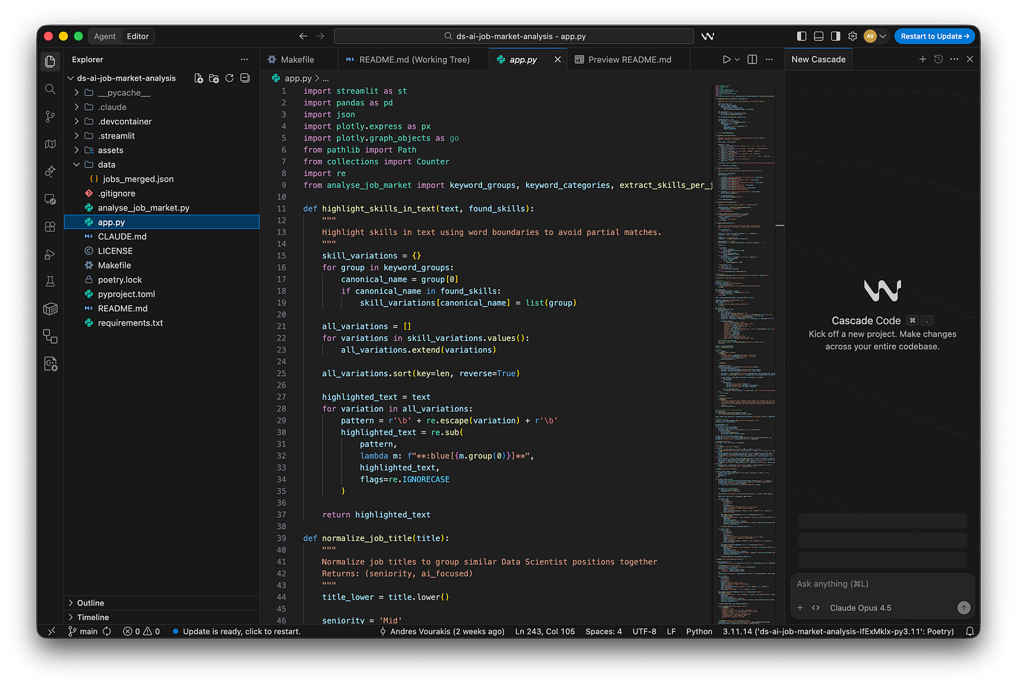The width and height of the screenshot is (1017, 687).
Task: Open the Extensions view in sidebar
Action: point(50,226)
